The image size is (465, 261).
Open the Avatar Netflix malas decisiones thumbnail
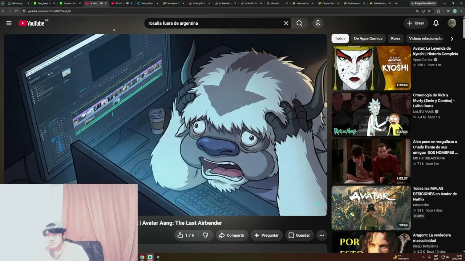[x=371, y=208]
